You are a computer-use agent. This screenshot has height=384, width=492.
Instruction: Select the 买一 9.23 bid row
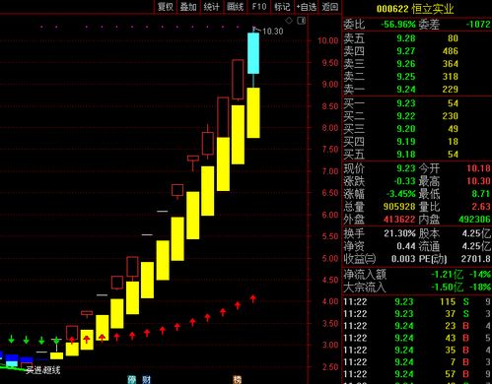[x=417, y=103]
